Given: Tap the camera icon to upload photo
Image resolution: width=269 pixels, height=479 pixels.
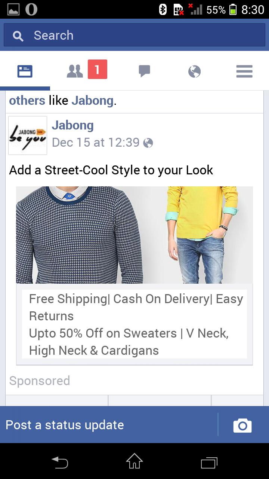Looking at the screenshot, I should coord(242,425).
